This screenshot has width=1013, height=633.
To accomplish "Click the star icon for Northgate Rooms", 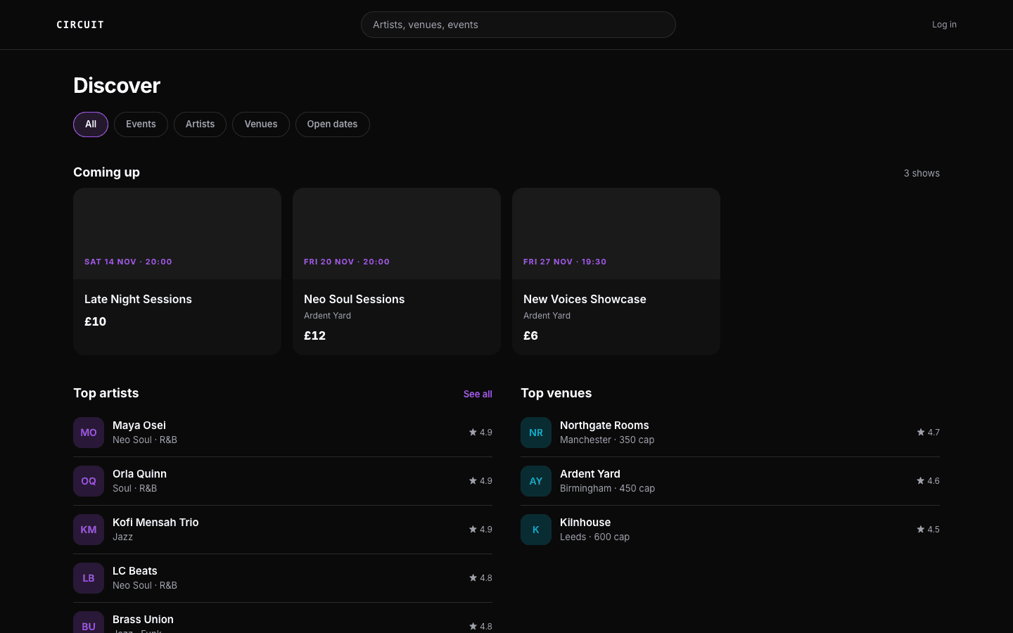I will (920, 433).
